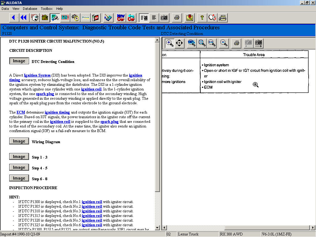Toggle the image-only camera view button
Screen dimensions: 316x237
point(164,18)
